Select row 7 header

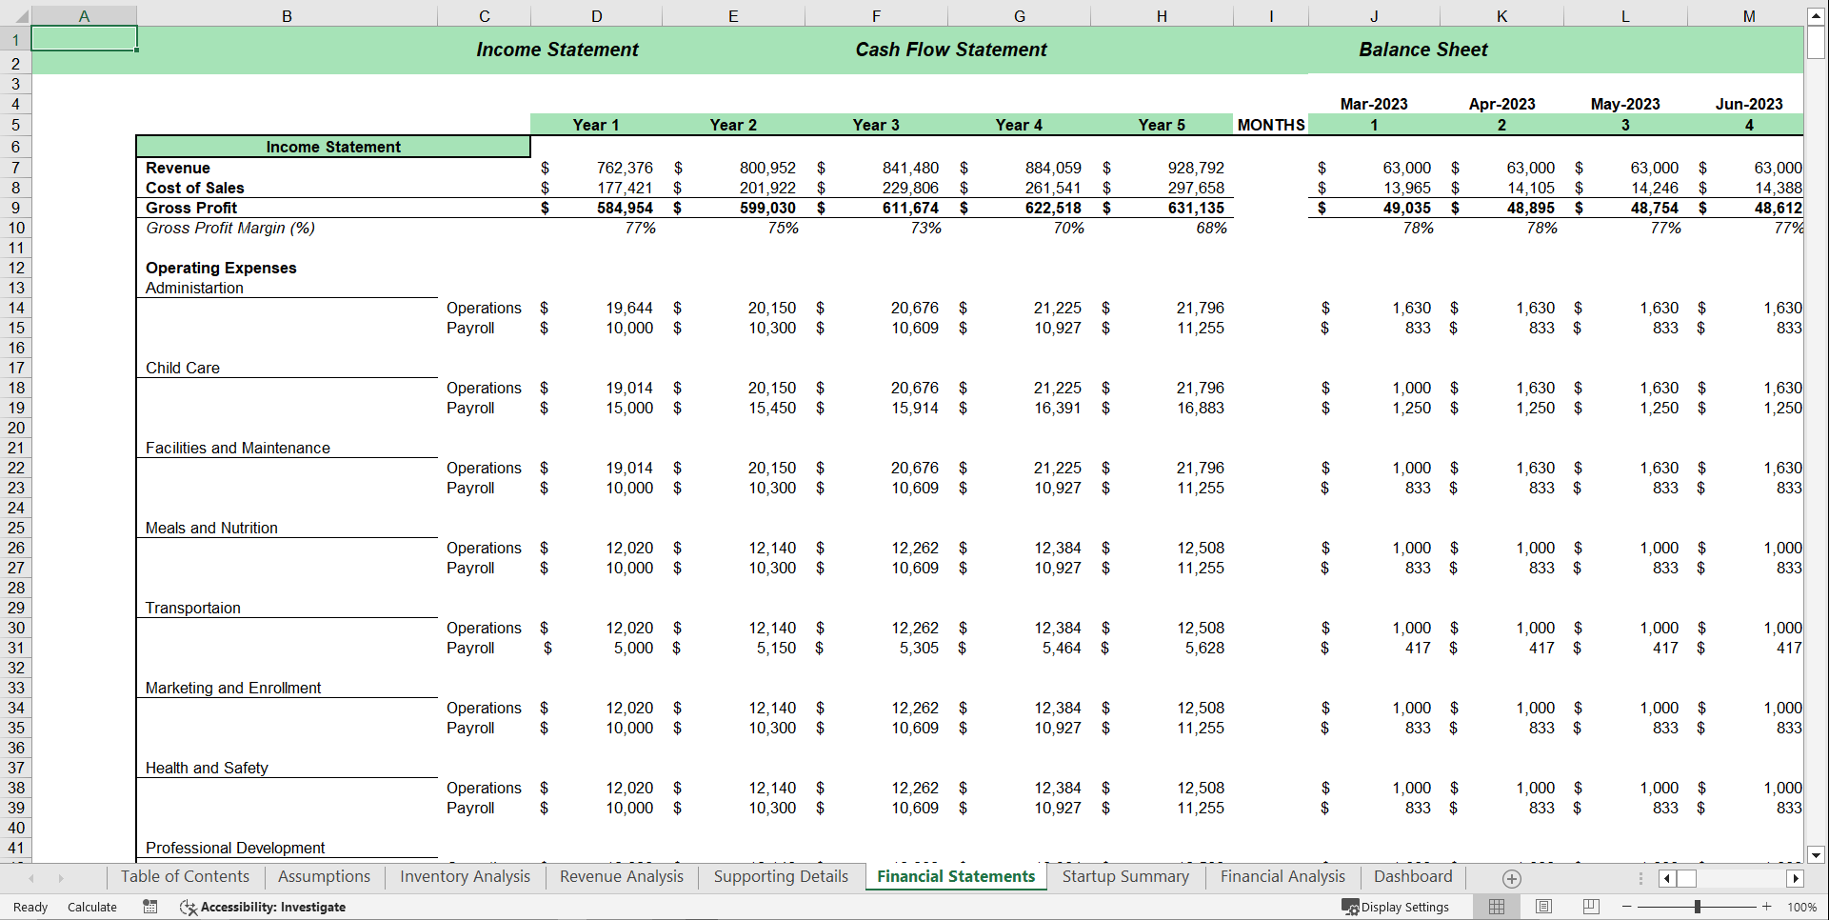click(x=15, y=168)
